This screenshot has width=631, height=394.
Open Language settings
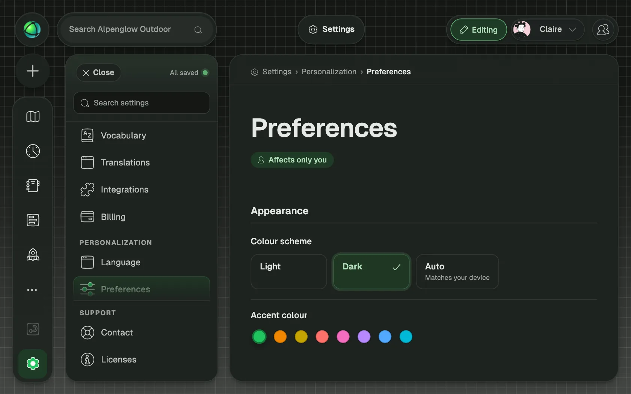(142, 262)
